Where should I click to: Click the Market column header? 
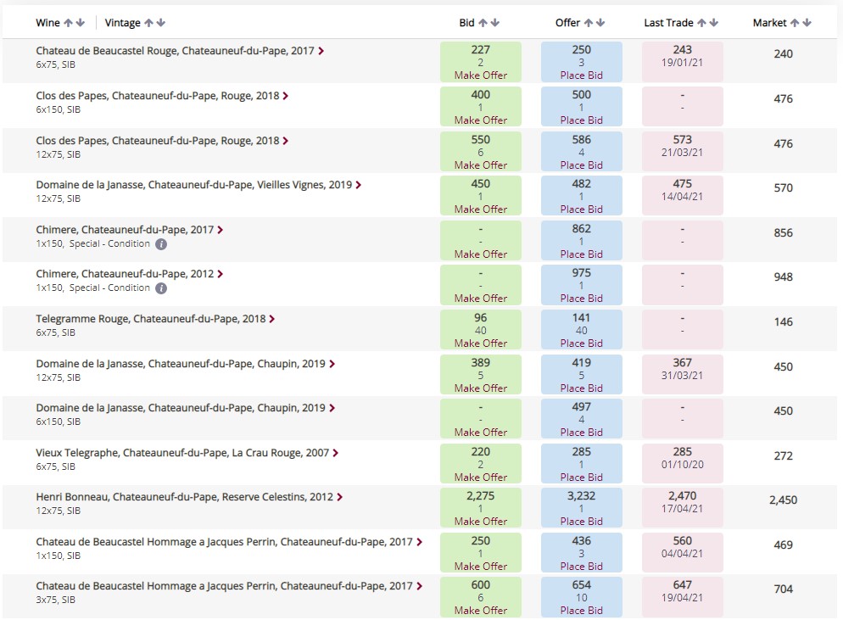769,23
